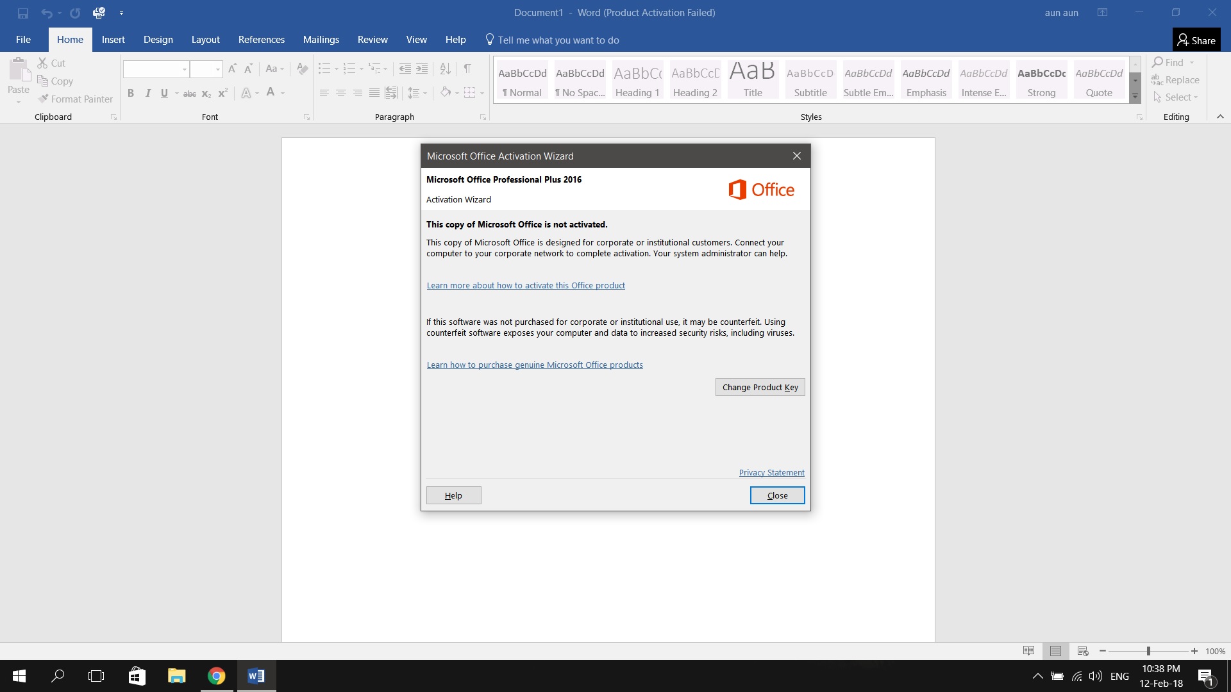The height and width of the screenshot is (692, 1231).
Task: Click Change Product Key button
Action: (760, 387)
